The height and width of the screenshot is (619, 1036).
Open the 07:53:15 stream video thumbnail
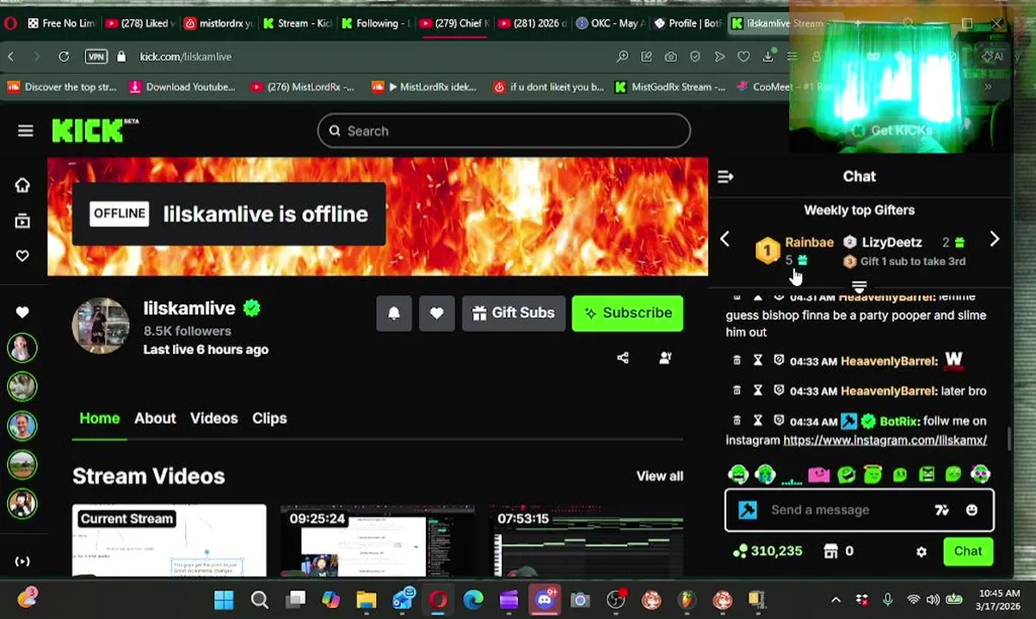pyautogui.click(x=586, y=541)
